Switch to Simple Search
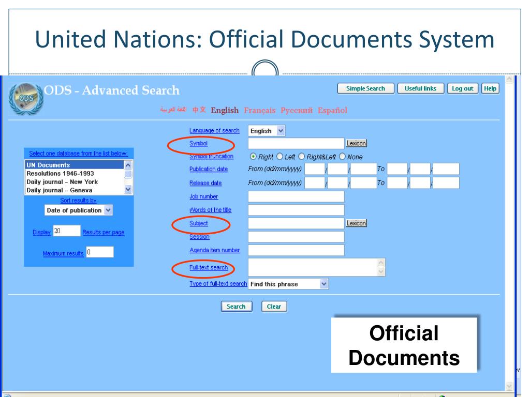 click(x=366, y=88)
